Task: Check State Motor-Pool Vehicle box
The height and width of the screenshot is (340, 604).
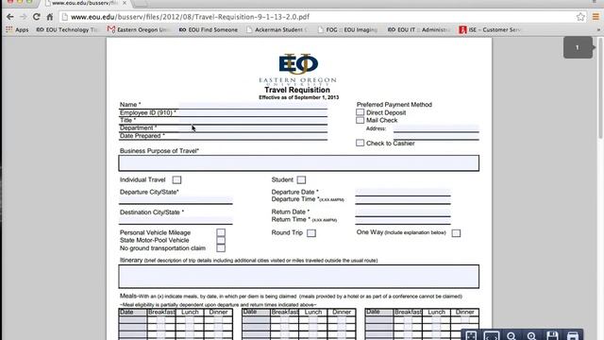Action: point(221,240)
